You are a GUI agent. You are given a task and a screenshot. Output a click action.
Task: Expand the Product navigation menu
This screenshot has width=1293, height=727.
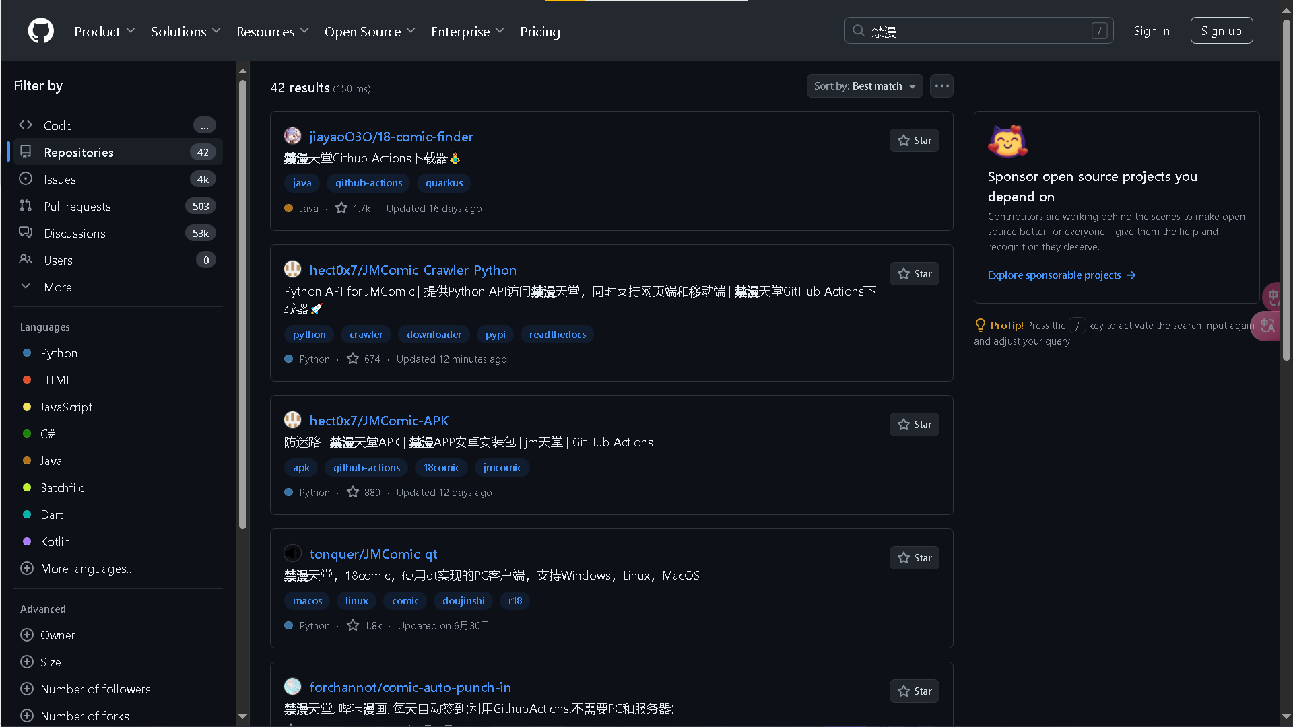pyautogui.click(x=104, y=32)
